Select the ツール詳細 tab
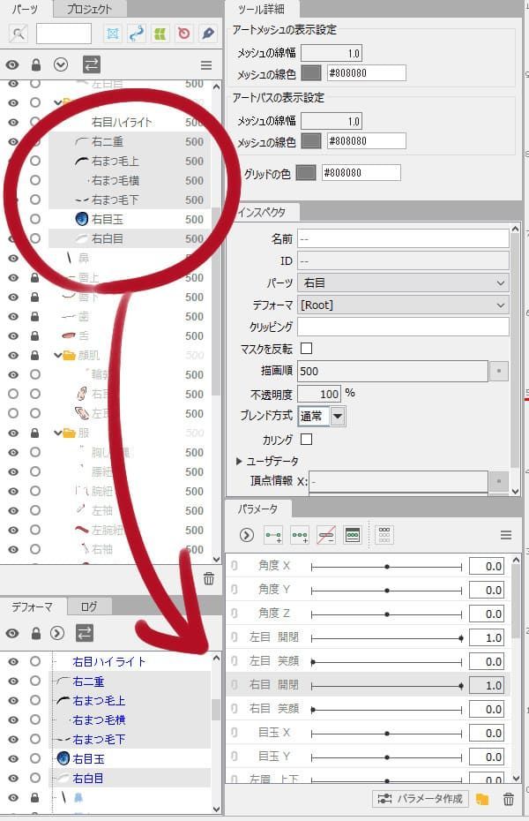This screenshot has height=821, width=529. pyautogui.click(x=261, y=9)
